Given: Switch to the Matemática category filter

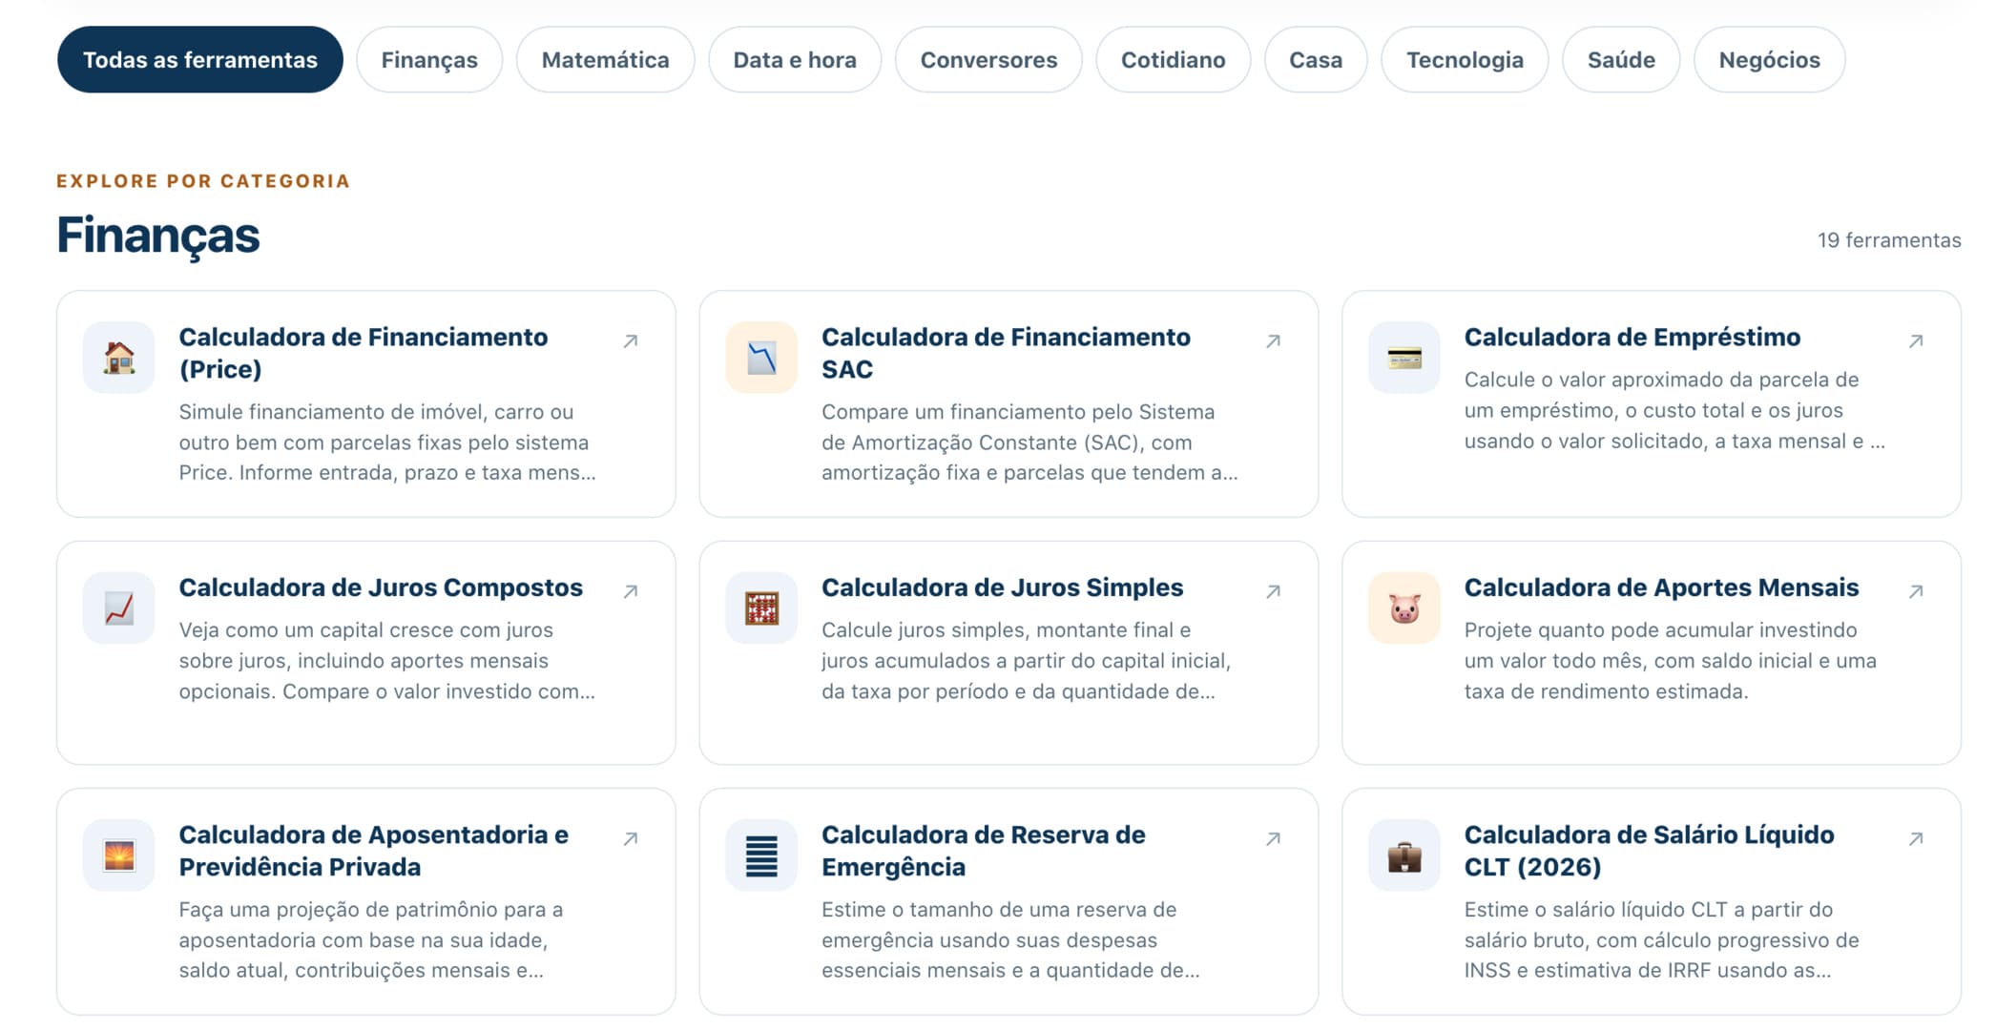Looking at the screenshot, I should tap(605, 59).
